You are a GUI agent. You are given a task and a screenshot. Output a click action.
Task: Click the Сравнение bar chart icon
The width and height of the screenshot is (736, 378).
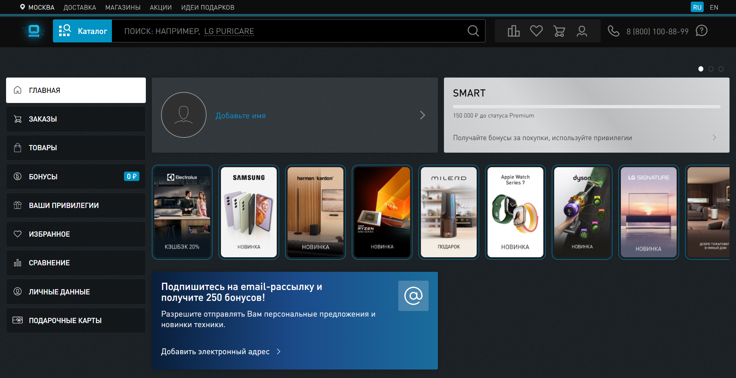(x=17, y=263)
